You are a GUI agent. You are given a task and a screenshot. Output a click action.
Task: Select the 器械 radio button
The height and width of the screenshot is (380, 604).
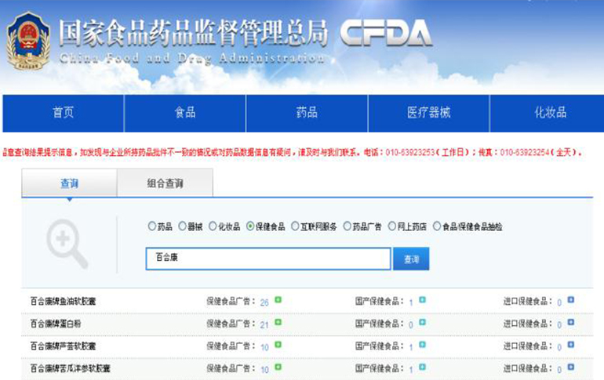click(182, 226)
